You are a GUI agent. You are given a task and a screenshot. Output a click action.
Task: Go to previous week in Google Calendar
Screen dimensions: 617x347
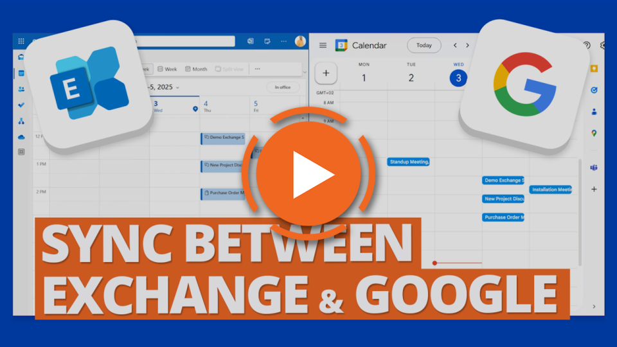[x=455, y=45]
